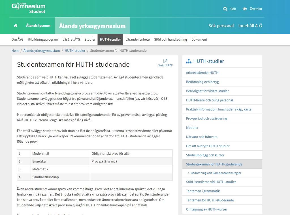Click the Samhällskunskap table cell

(60, 177)
